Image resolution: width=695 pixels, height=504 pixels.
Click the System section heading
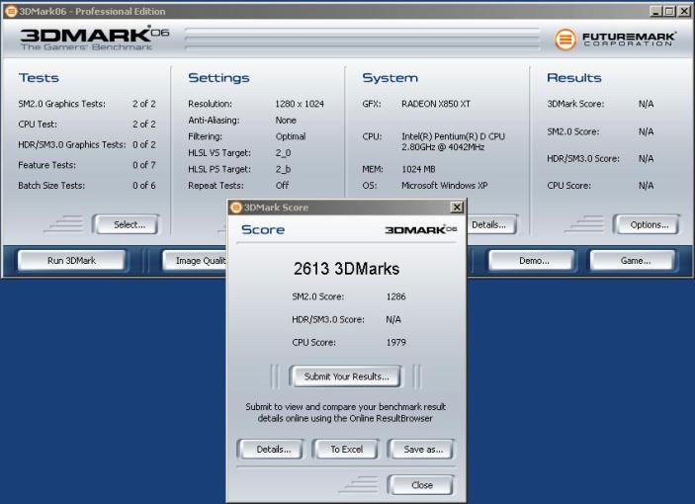[391, 77]
